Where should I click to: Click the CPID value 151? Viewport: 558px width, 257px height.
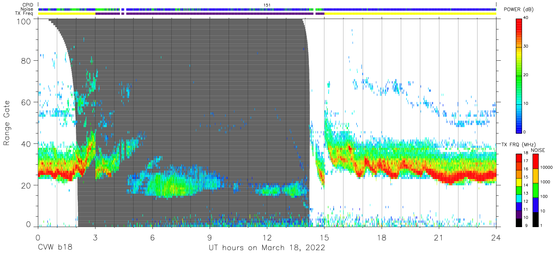tap(267, 5)
